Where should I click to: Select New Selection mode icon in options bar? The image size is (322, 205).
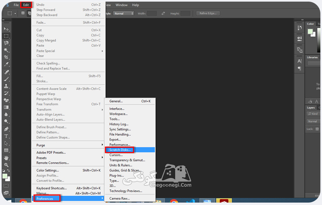click(x=23, y=13)
